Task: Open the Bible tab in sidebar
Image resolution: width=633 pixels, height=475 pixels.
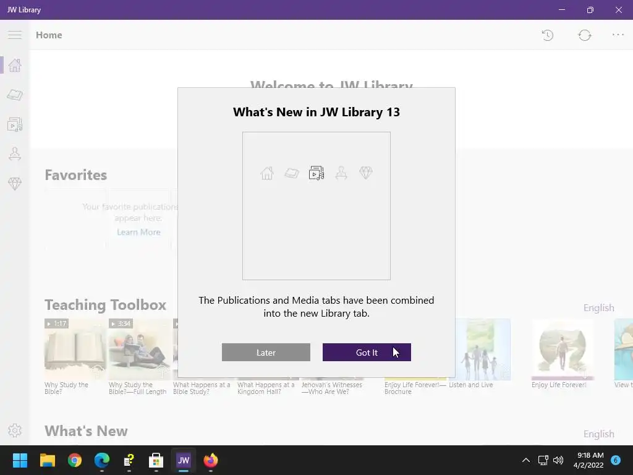Action: point(15,95)
